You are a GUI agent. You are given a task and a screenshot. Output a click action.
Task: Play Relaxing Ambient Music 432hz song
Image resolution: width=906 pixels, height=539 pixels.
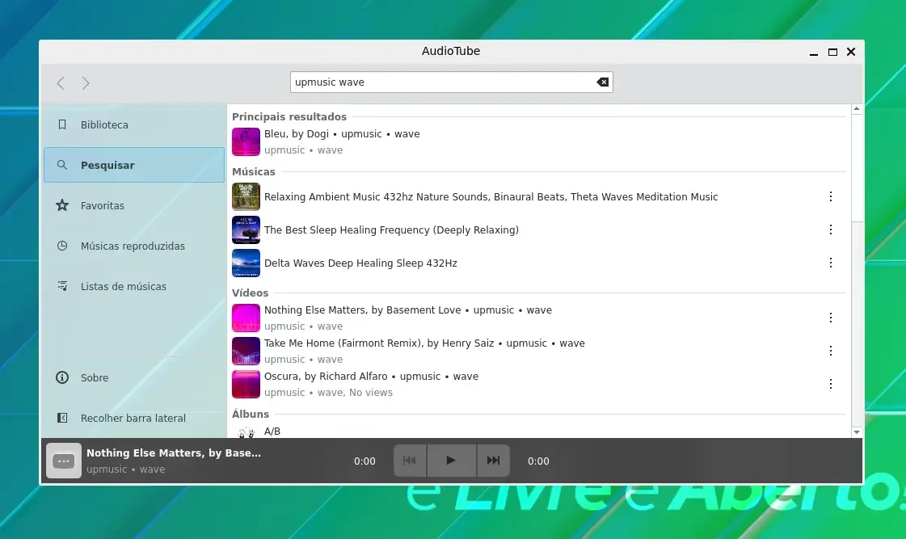pyautogui.click(x=538, y=197)
